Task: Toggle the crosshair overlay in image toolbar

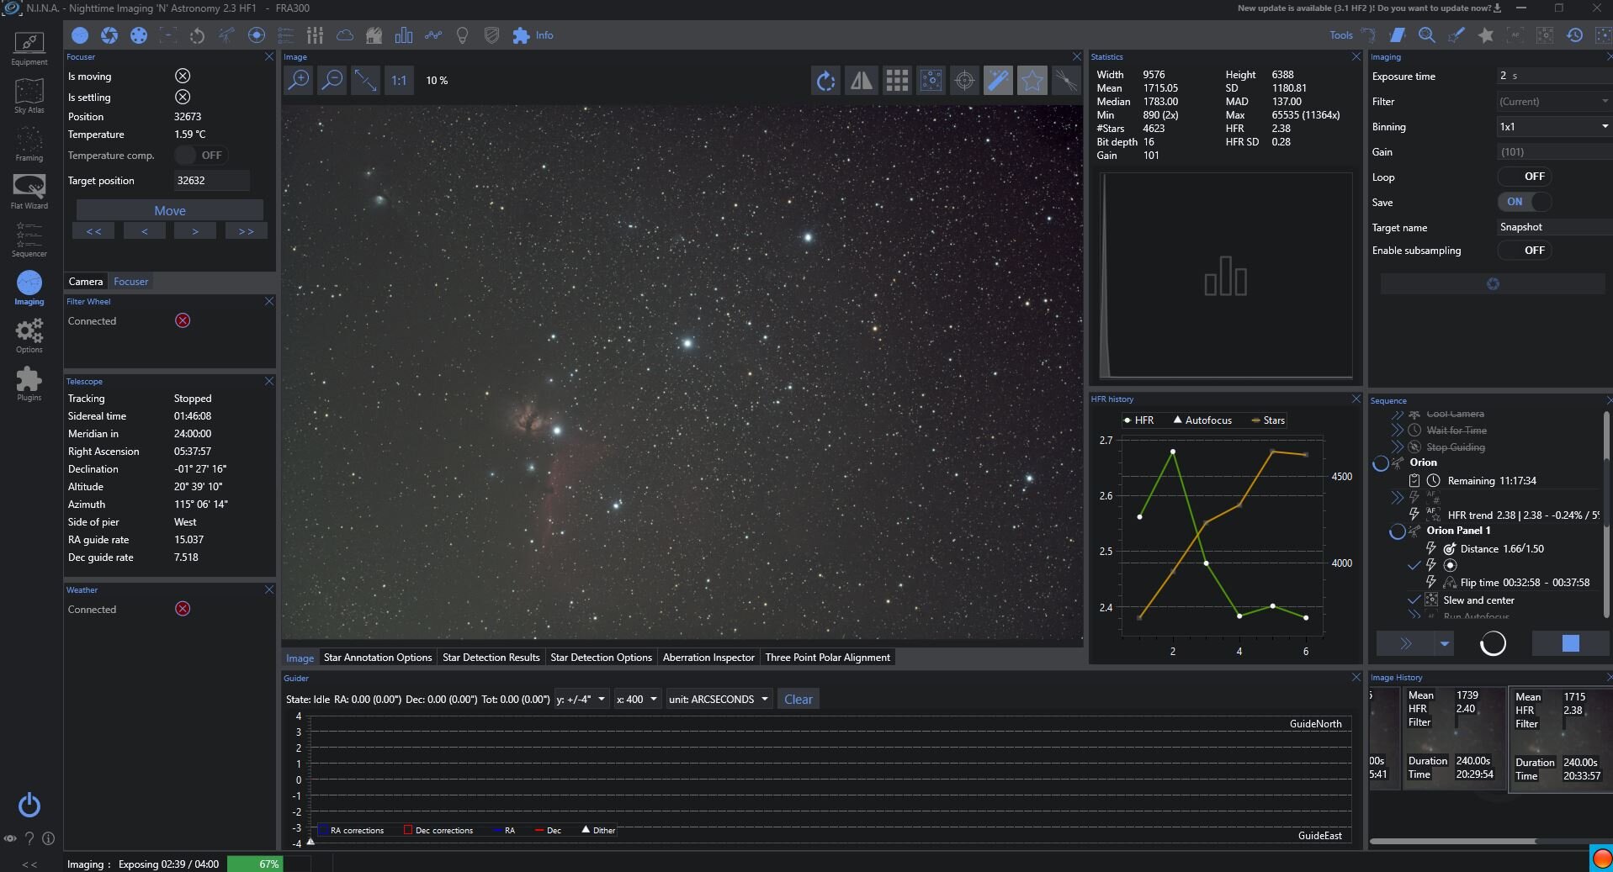Action: [x=964, y=81]
